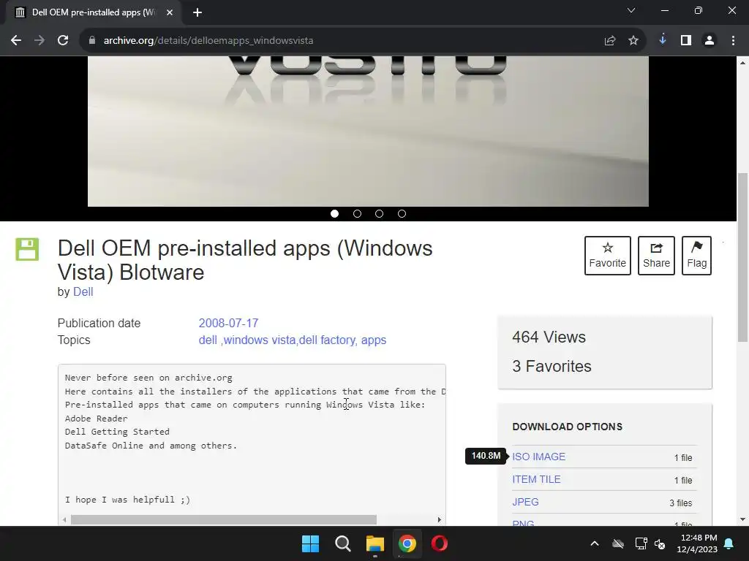749x561 pixels.
Task: Open the windows vista topic link
Action: tap(260, 340)
